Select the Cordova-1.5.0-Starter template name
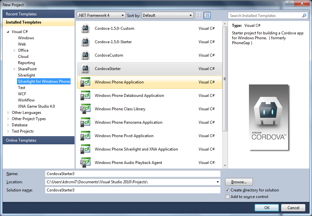The height and width of the screenshot is (216, 312). tap(113, 42)
